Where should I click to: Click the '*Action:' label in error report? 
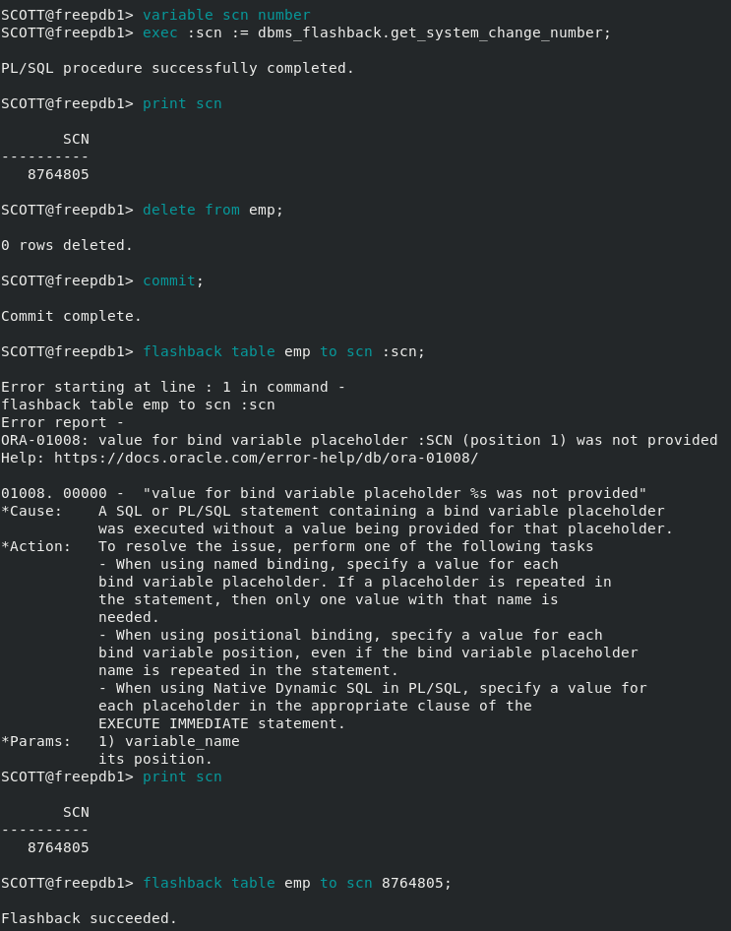pos(35,546)
